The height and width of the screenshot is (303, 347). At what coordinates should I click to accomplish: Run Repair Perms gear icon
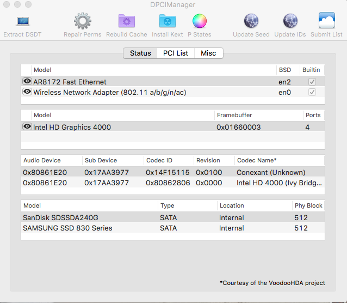pos(83,22)
